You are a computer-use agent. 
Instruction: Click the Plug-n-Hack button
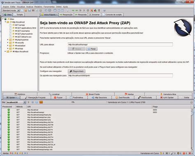tap(77, 71)
